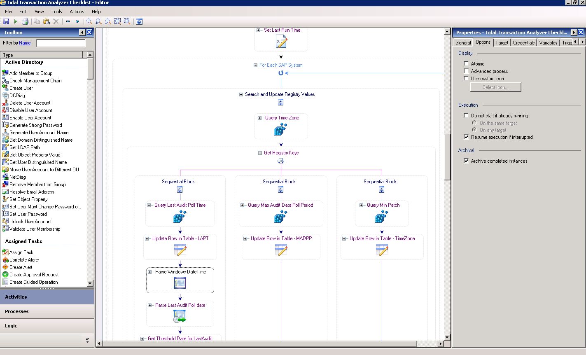586x355 pixels.
Task: Enable the Atomic checkbox
Action: 466,63
